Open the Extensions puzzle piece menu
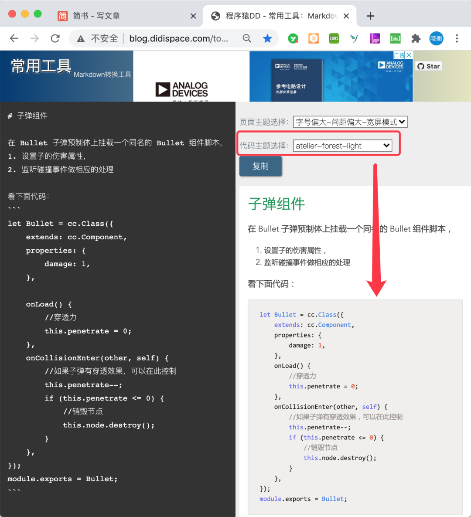Viewport: 471px width, 517px height. (x=416, y=38)
